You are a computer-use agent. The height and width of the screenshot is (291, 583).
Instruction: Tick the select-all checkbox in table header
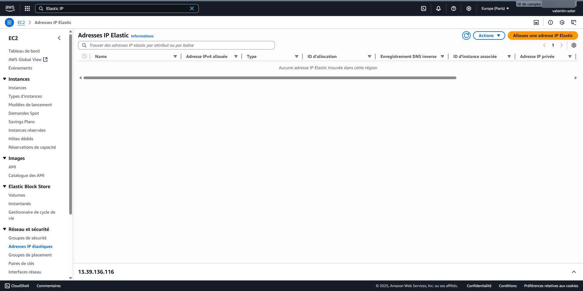pyautogui.click(x=84, y=56)
